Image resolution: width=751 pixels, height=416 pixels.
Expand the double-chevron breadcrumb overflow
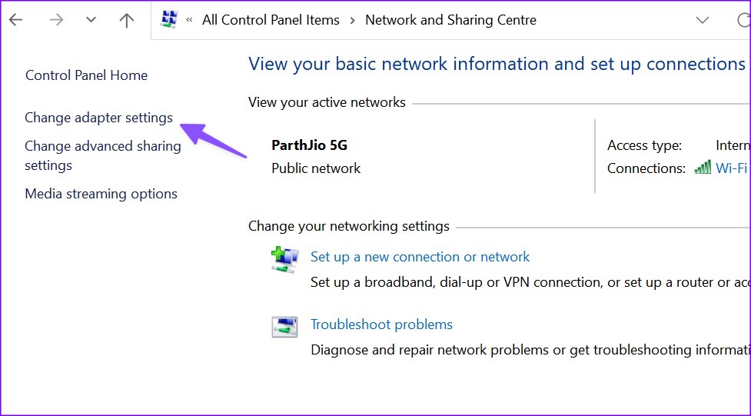(190, 20)
